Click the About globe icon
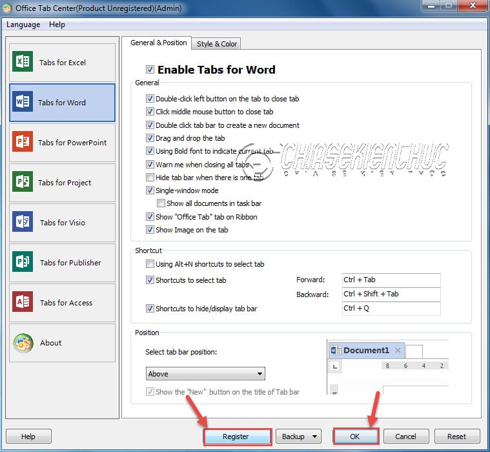This screenshot has height=452, width=490. point(23,343)
